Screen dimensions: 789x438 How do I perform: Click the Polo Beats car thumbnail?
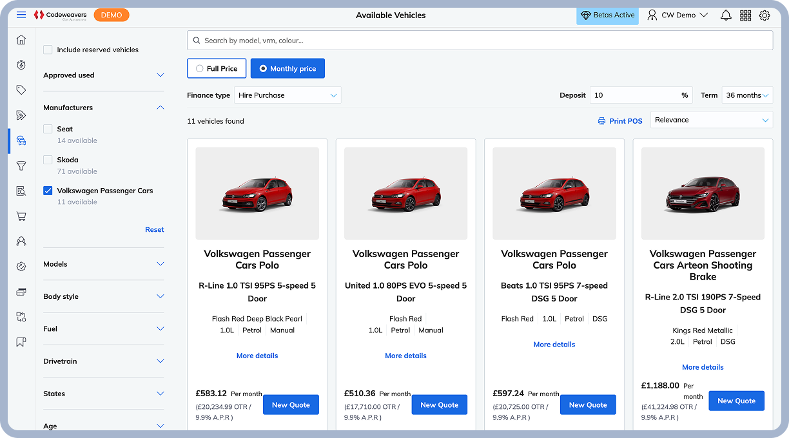(x=554, y=193)
